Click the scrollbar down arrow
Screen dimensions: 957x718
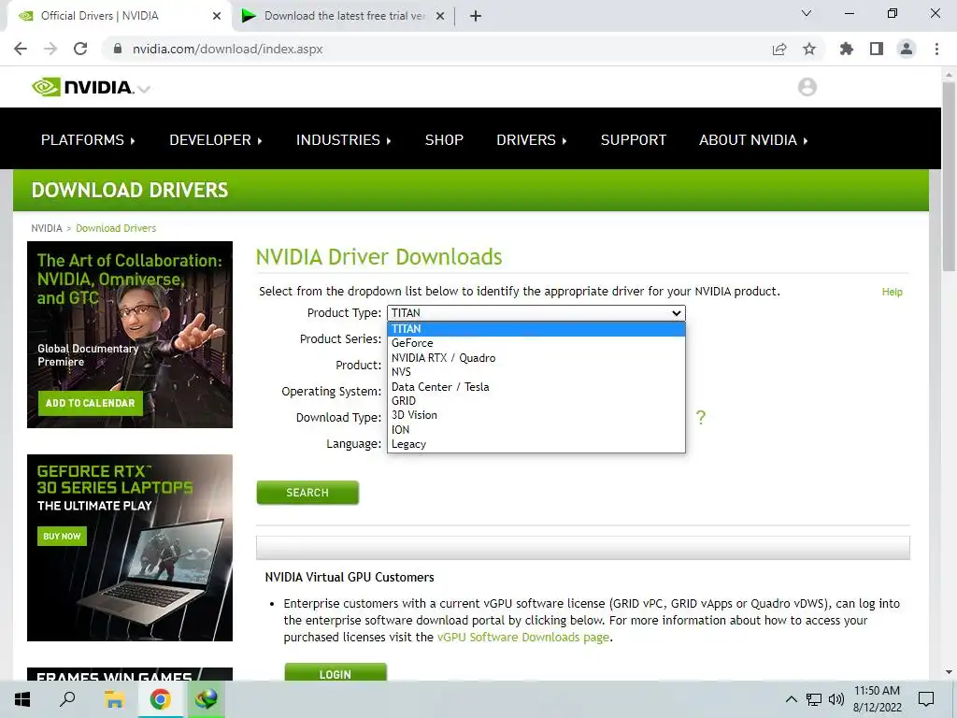pos(949,672)
